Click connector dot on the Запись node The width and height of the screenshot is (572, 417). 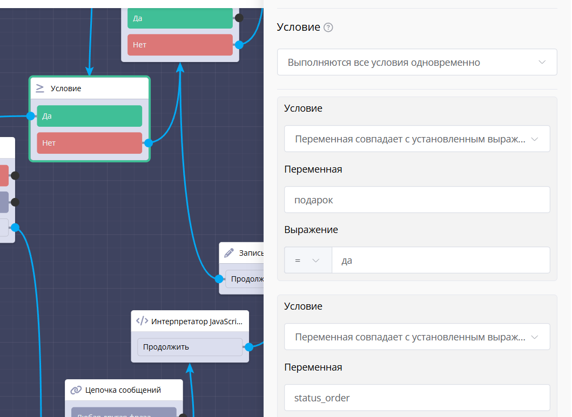[219, 279]
